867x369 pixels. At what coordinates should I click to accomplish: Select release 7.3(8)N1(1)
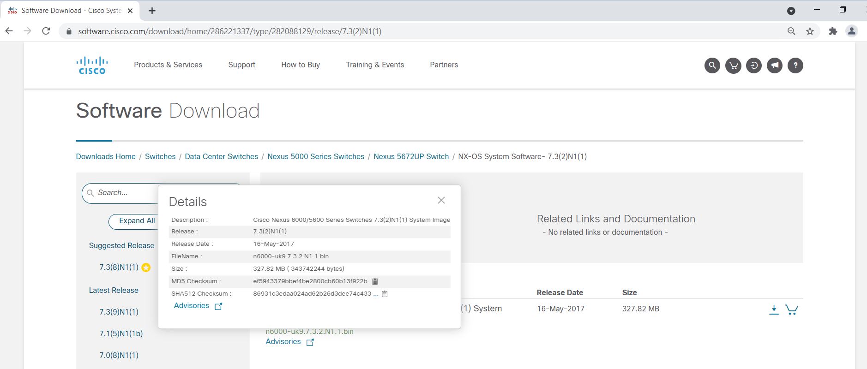point(119,267)
